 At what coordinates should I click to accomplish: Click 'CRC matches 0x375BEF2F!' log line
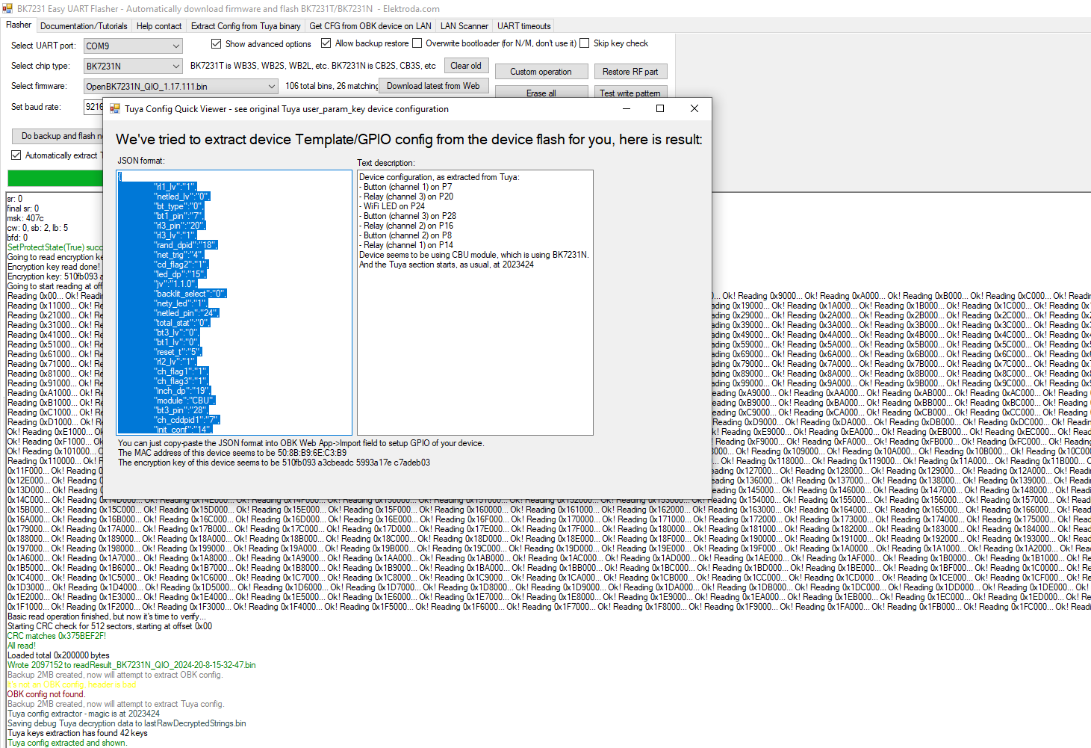tap(57, 636)
